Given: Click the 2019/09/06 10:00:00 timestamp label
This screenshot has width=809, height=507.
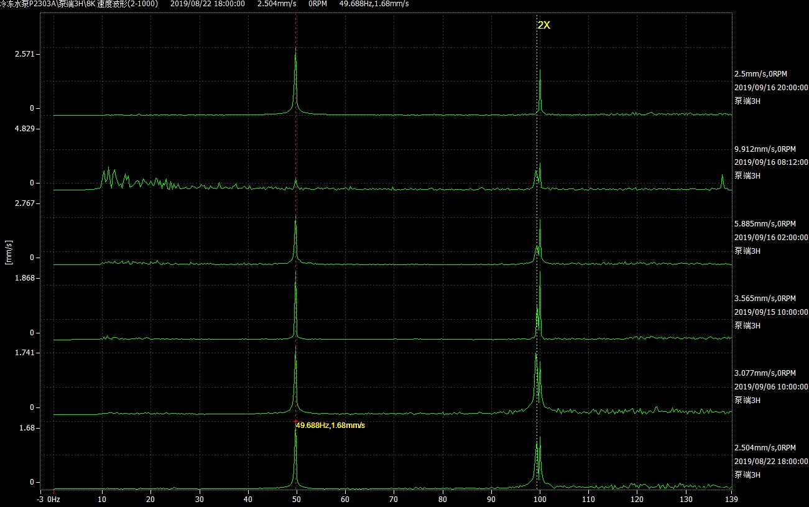Looking at the screenshot, I should (771, 386).
